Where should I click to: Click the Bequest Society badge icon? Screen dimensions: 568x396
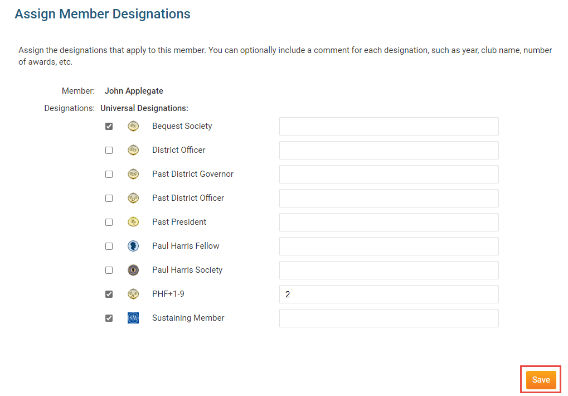133,126
